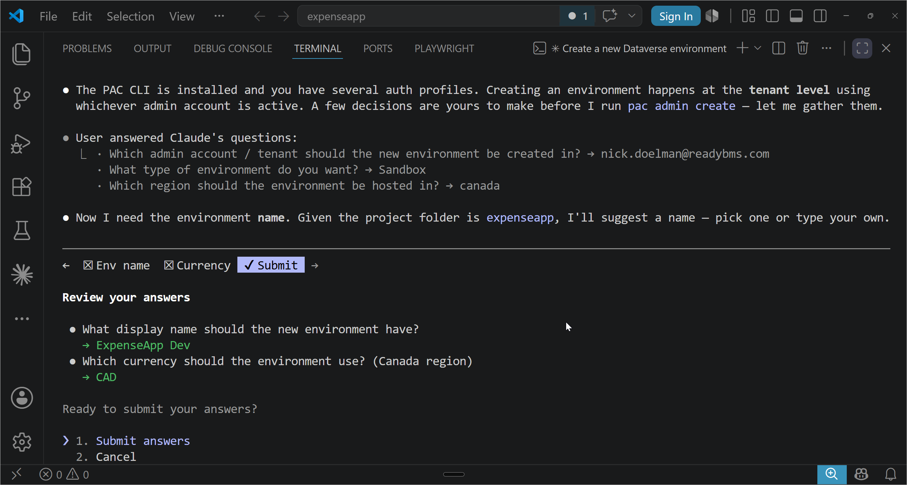Toggle secondary side bar visibility
Viewport: 907px width, 485px height.
pos(820,16)
